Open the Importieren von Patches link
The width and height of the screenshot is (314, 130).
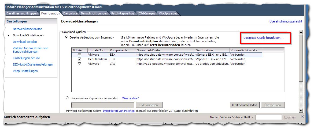tap(119, 111)
